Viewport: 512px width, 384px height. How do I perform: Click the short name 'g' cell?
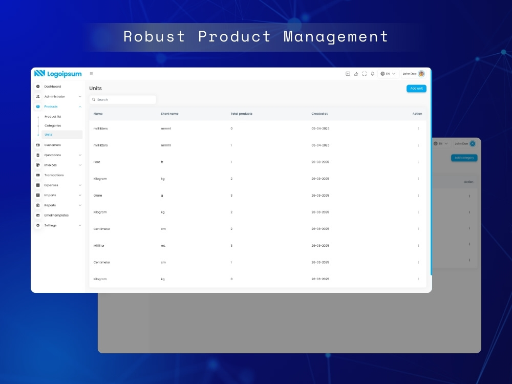pyautogui.click(x=162, y=196)
